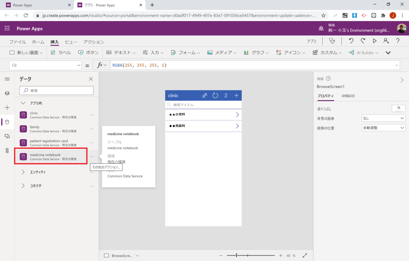Open the Media icon in left rail
This screenshot has width=409, height=261.
coord(7,136)
